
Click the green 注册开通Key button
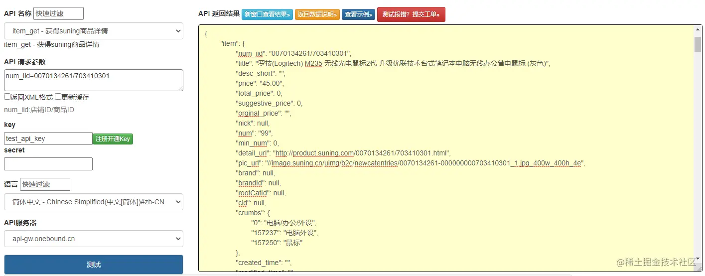pos(113,139)
